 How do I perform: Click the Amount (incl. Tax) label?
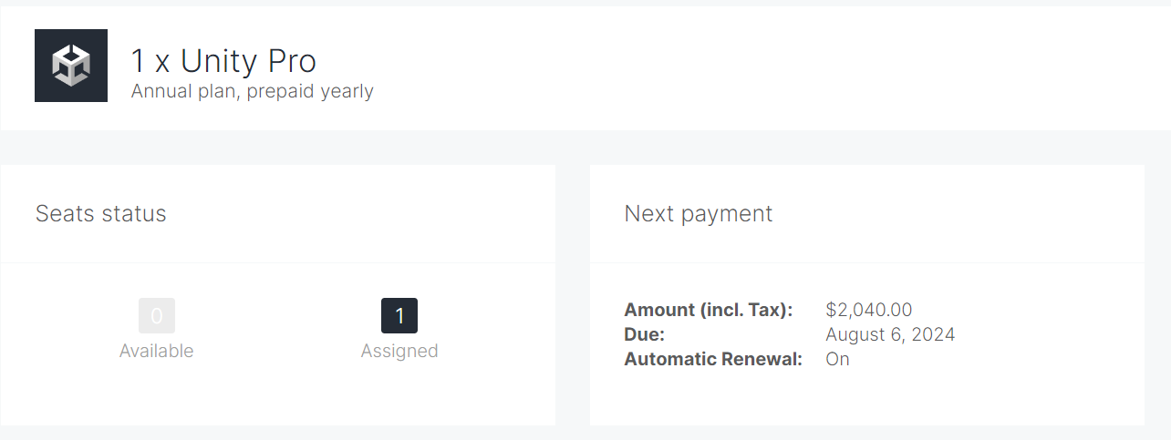click(709, 310)
